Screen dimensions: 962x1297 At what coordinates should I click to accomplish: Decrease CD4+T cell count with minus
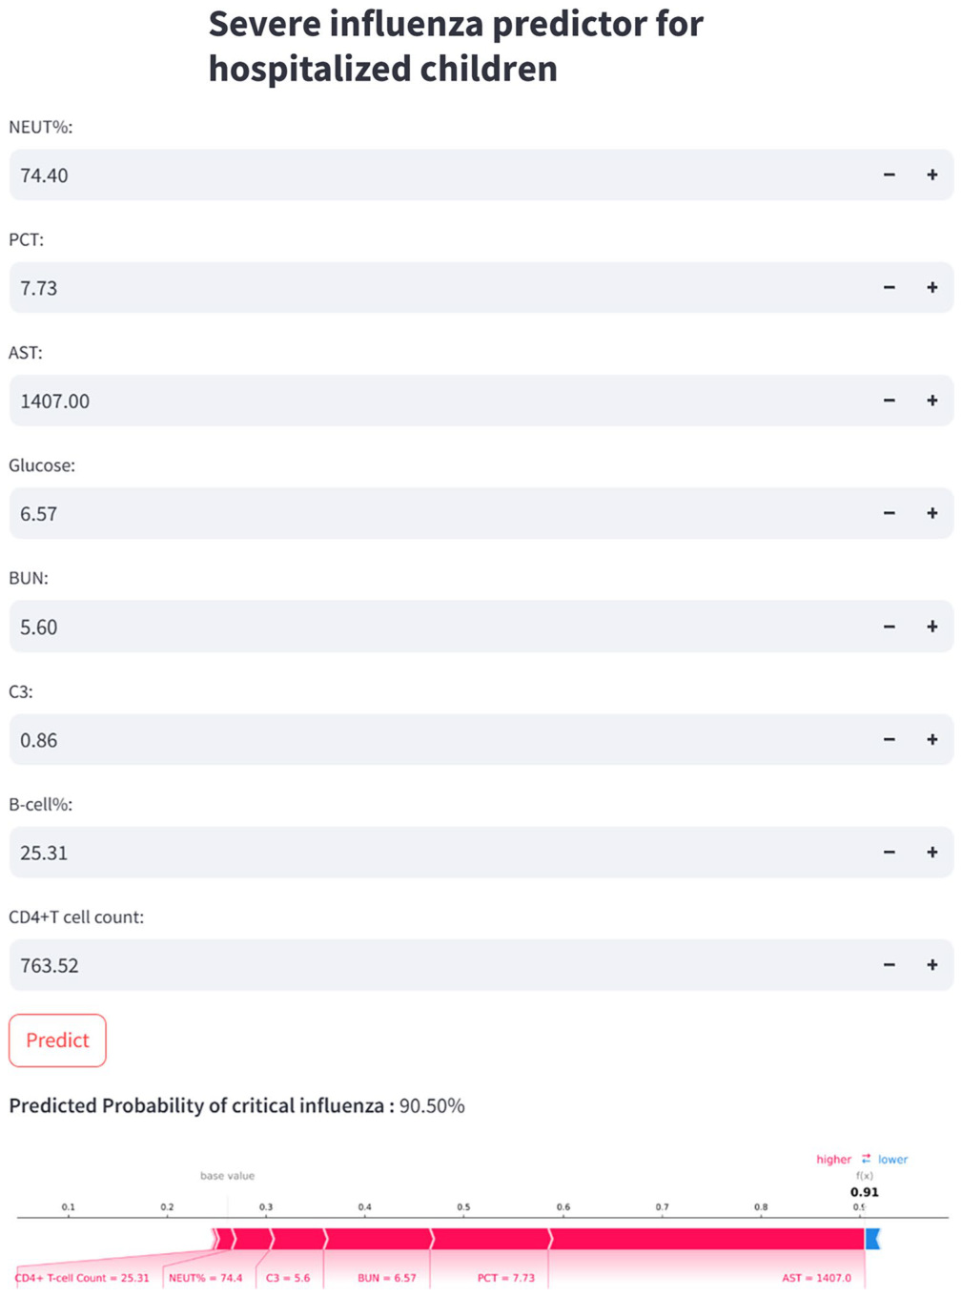889,965
